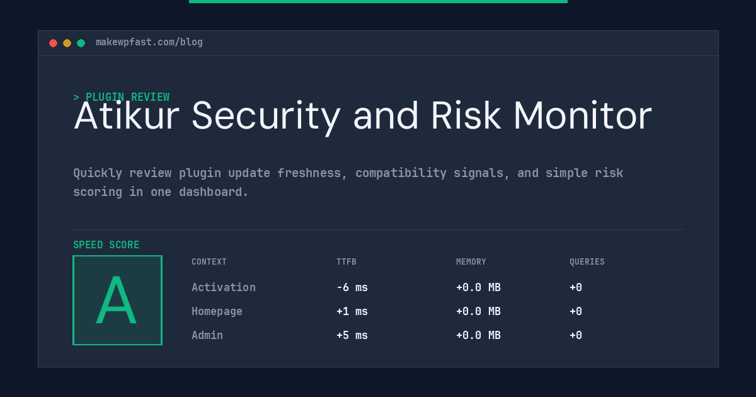
Task: Click the Admin queries '+0' value
Action: pos(576,335)
